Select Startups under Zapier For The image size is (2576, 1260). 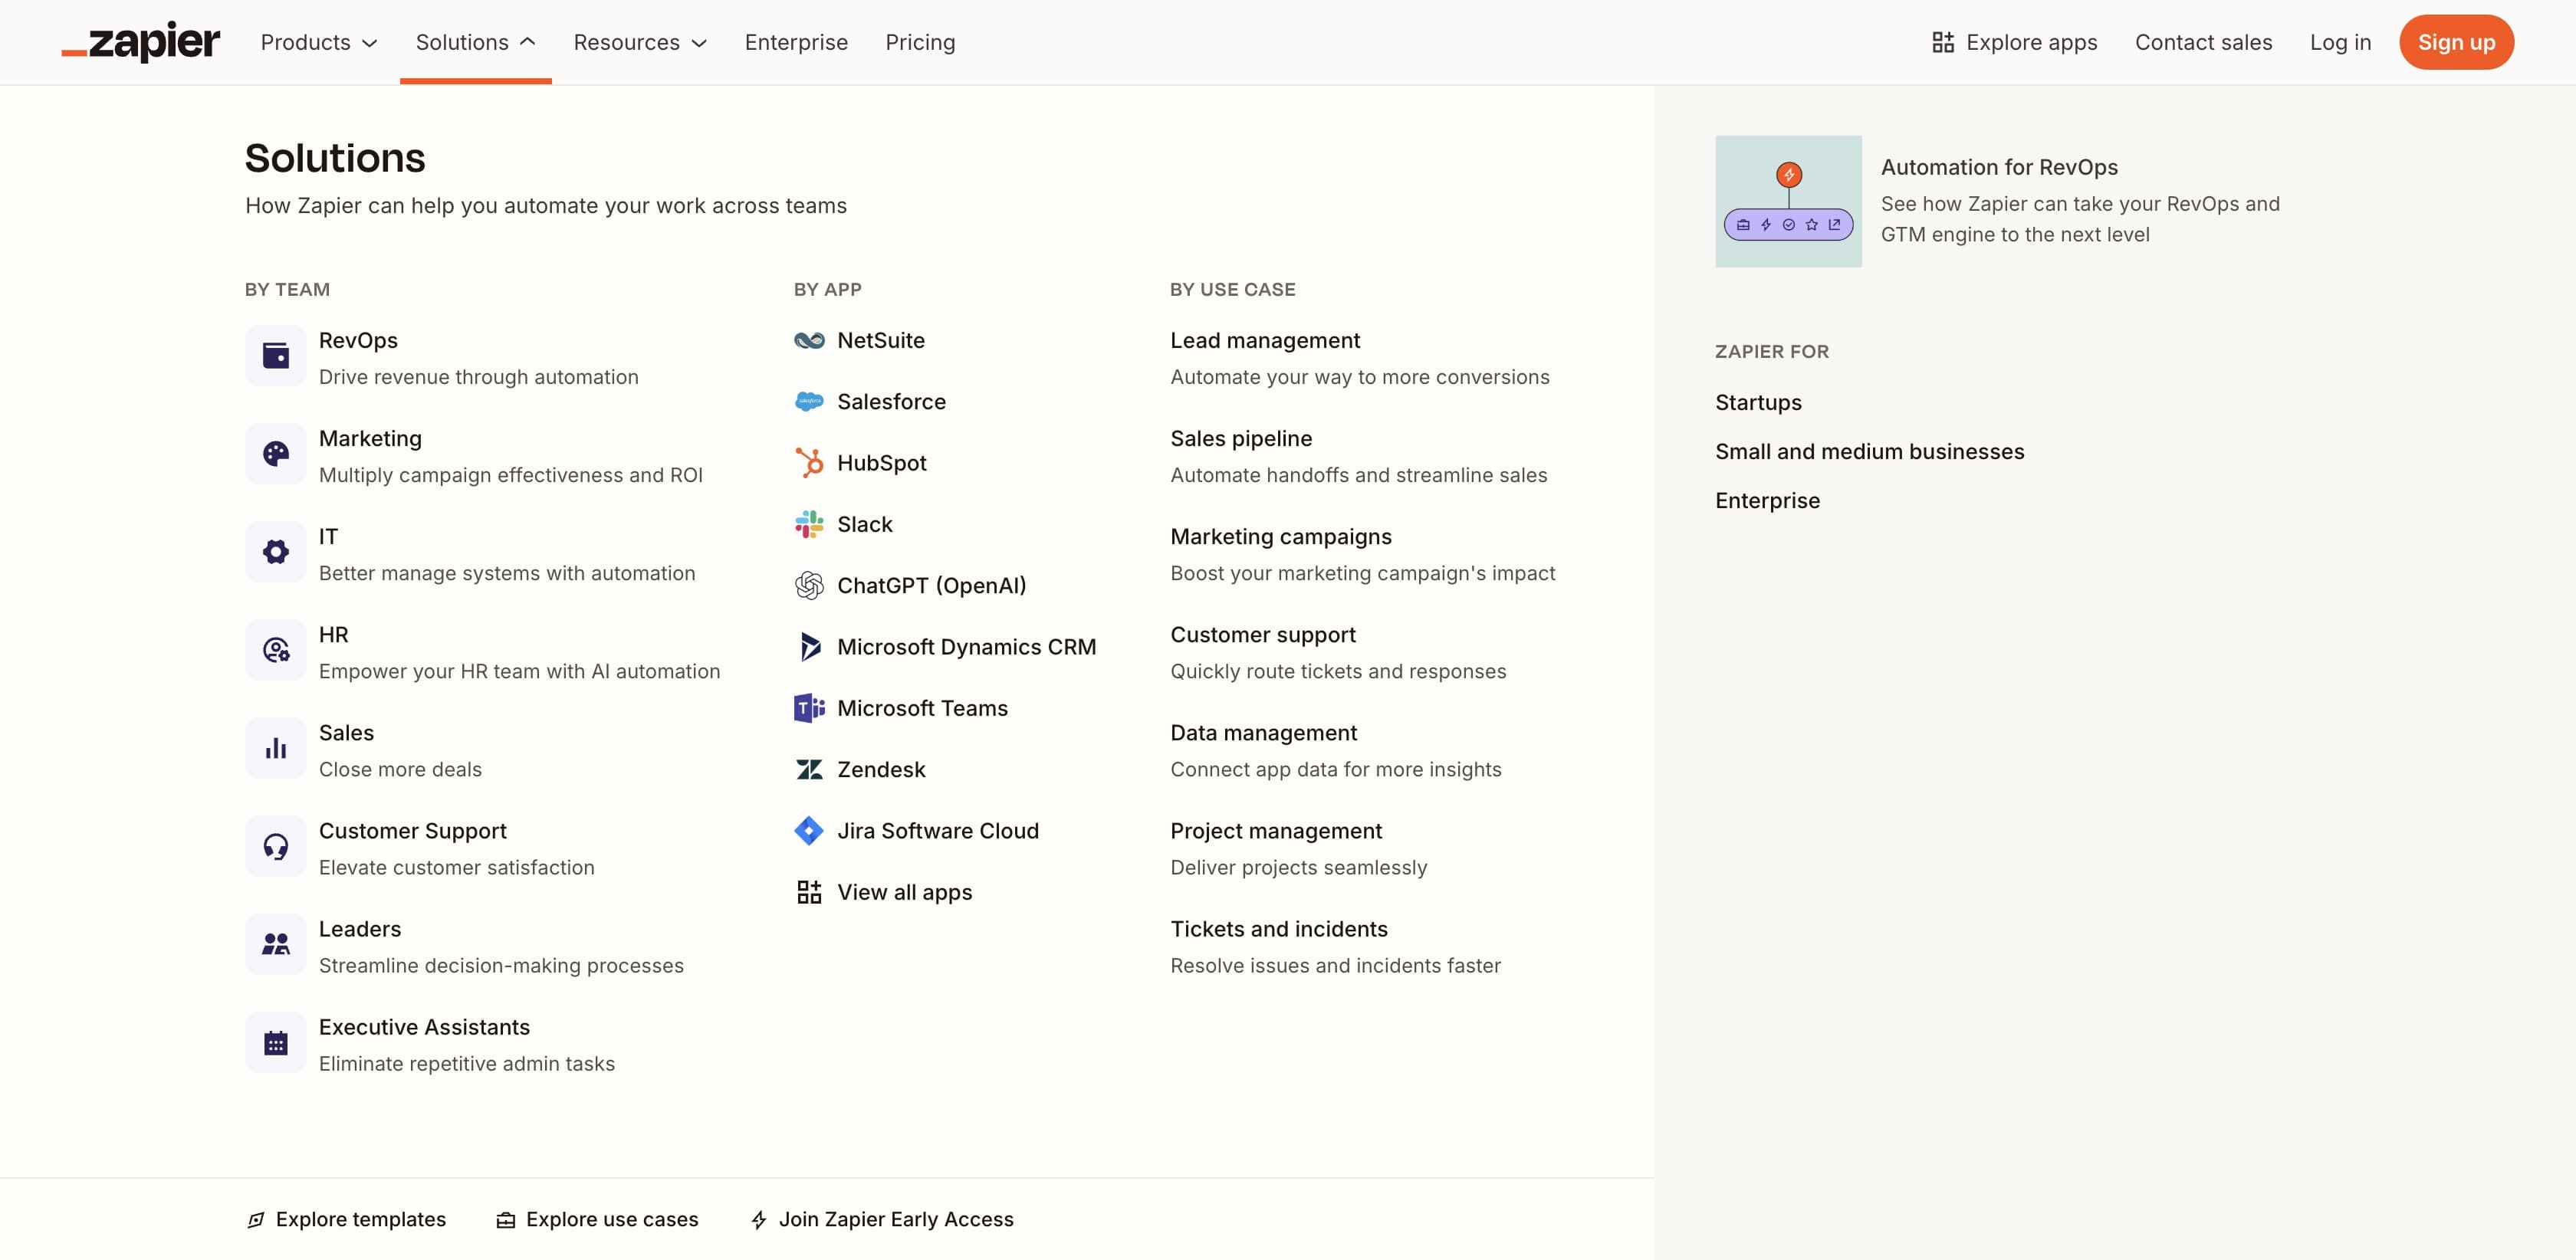click(x=1758, y=402)
